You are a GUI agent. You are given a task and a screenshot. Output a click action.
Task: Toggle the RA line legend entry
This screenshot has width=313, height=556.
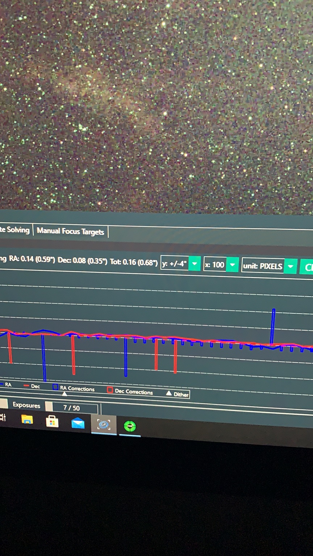[x=6, y=385]
